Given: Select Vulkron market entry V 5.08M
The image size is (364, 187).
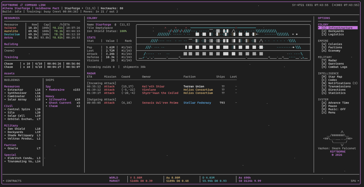Looking at the screenshot, I should (x=141, y=179).
